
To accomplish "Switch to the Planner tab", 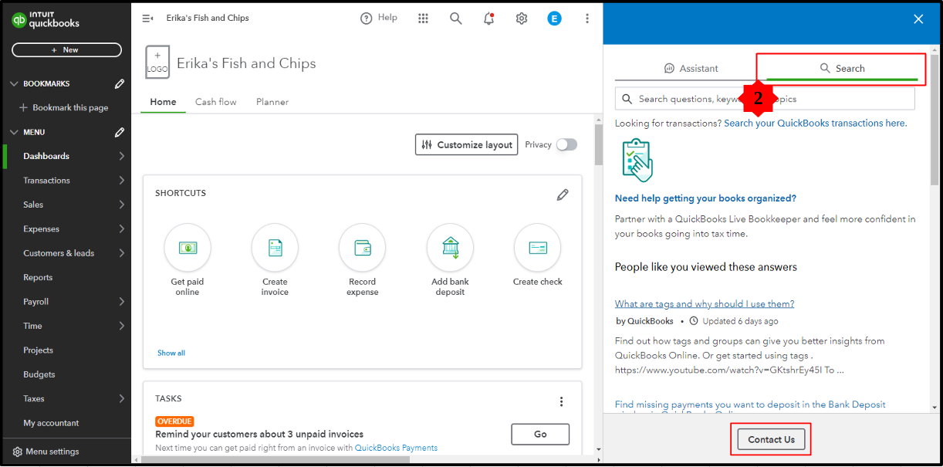I will click(x=272, y=102).
